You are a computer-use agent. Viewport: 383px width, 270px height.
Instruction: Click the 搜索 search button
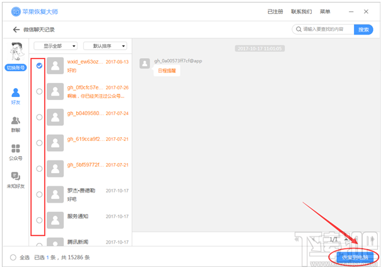[x=363, y=30]
